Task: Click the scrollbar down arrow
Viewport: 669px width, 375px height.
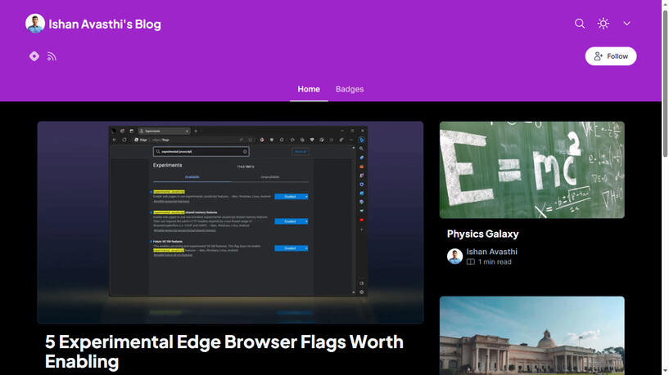Action: pos(664,370)
